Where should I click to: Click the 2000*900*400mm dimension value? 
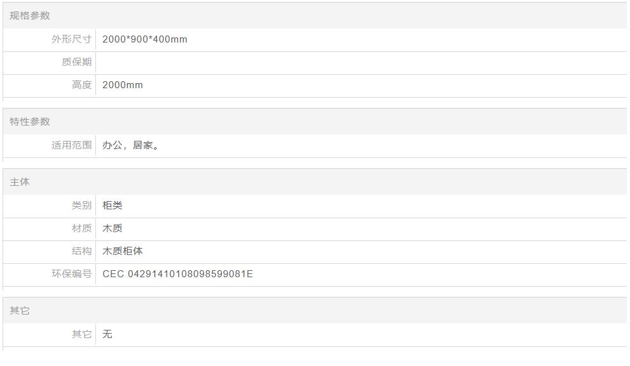pos(145,39)
